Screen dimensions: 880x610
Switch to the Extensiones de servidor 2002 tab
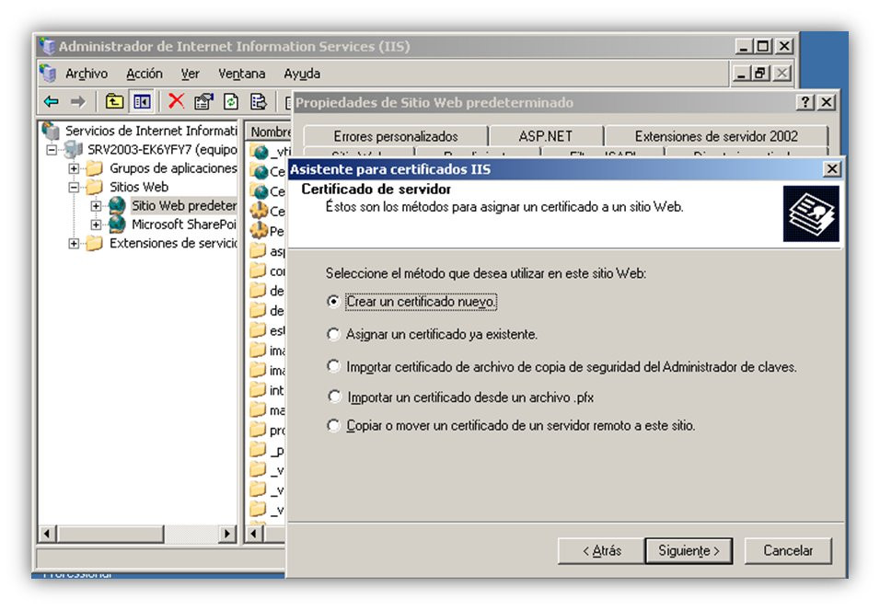pos(716,136)
